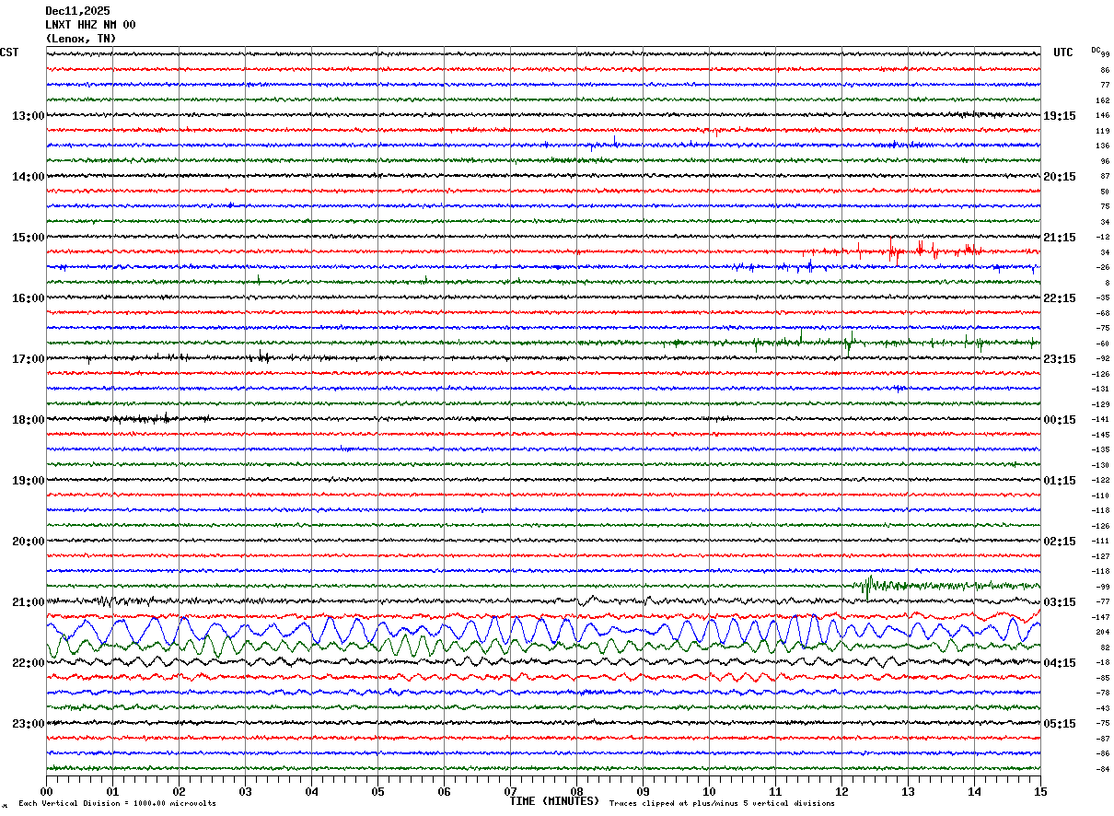Viewport: 1114px width, 816px height.
Task: Click the green spike burst above the 21:00 trace
Action: point(869,585)
